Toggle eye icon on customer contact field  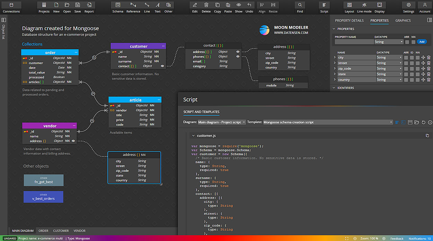pyautogui.click(x=162, y=66)
